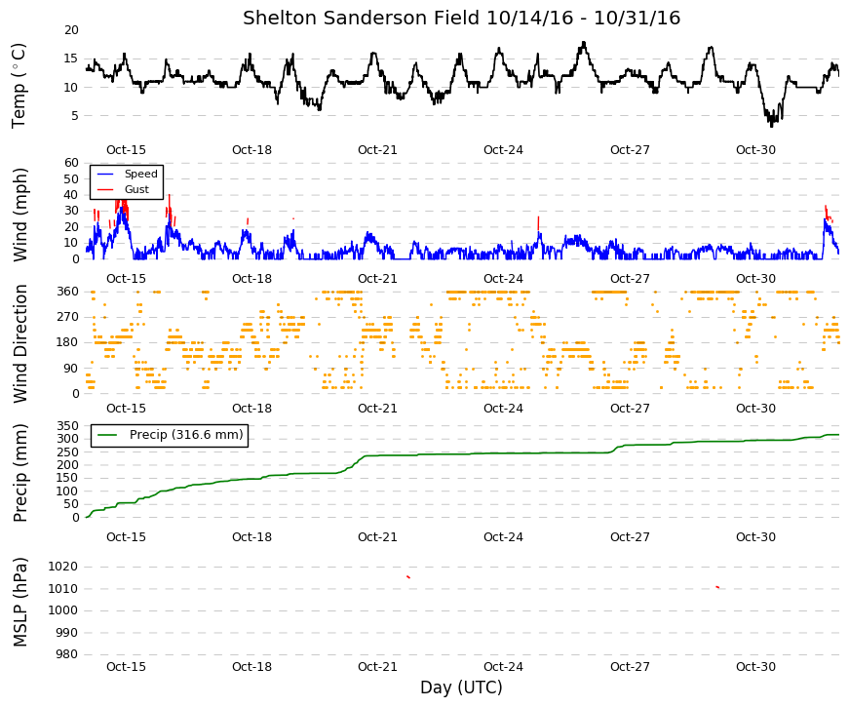Image resolution: width=849 pixels, height=707 pixels.
Task: Select the red Gust legend line
Action: click(x=105, y=189)
